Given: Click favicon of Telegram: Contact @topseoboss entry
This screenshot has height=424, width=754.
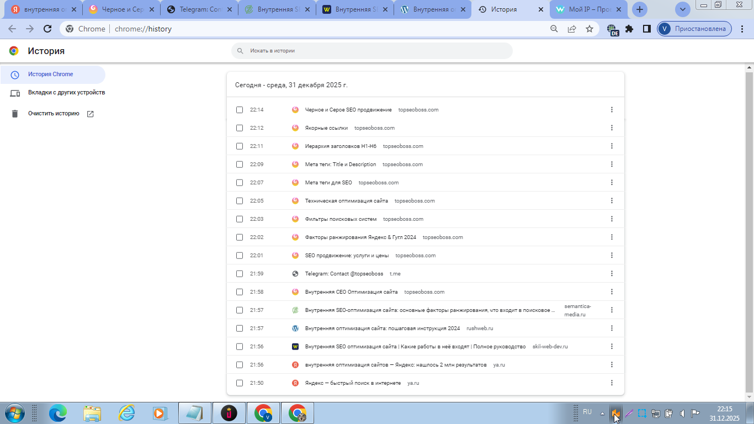Looking at the screenshot, I should point(295,274).
